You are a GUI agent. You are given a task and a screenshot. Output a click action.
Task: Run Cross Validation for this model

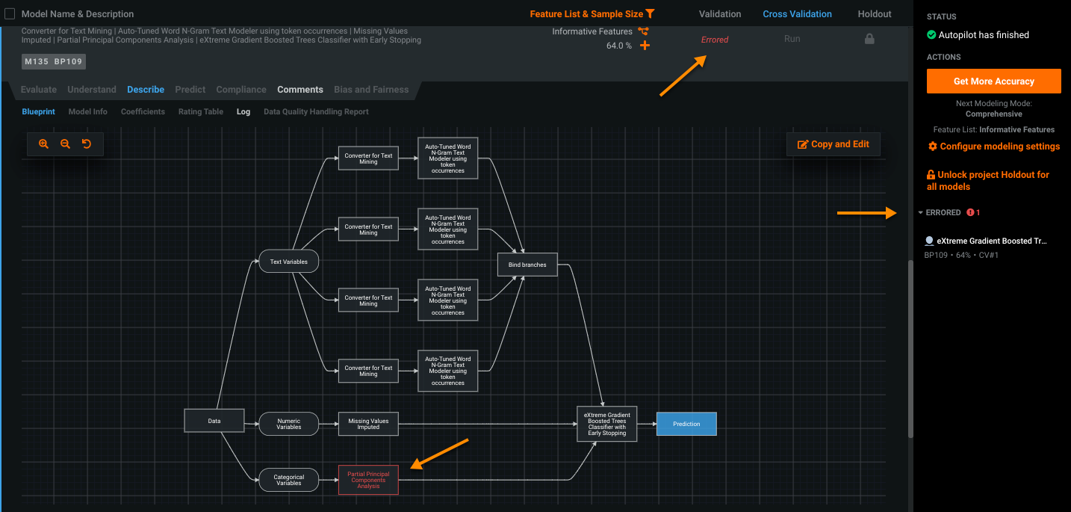pyautogui.click(x=792, y=39)
